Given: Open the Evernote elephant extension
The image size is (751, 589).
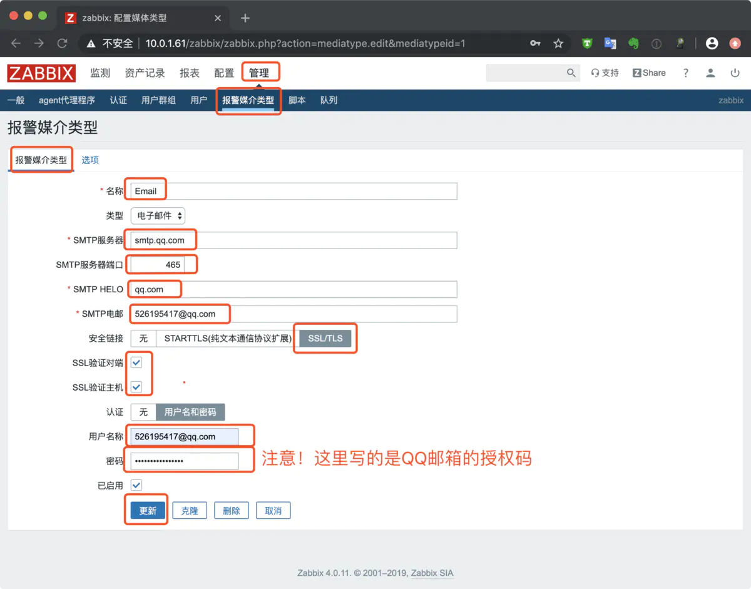Looking at the screenshot, I should coord(633,43).
